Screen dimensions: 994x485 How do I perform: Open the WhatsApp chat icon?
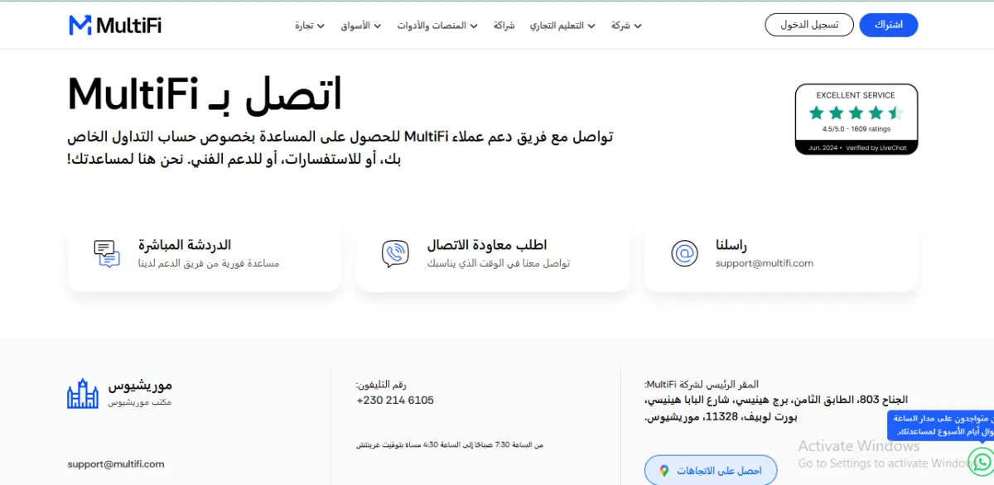pos(981,461)
